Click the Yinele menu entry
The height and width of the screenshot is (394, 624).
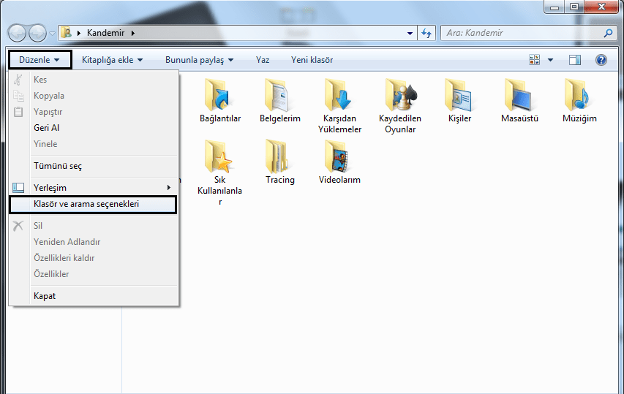[94, 144]
